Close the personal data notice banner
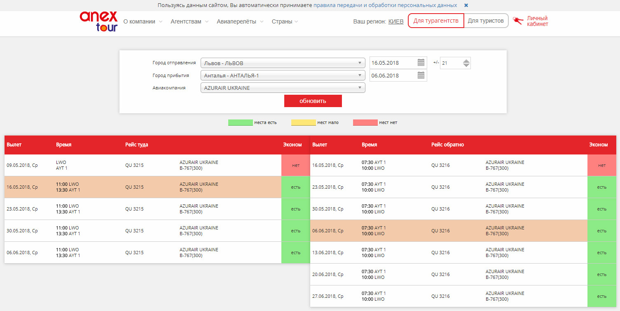The height and width of the screenshot is (311, 620). click(466, 5)
